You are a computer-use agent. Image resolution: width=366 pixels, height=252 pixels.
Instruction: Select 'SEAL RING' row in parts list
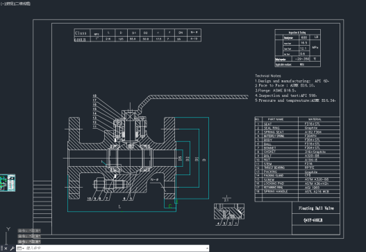point(297,128)
